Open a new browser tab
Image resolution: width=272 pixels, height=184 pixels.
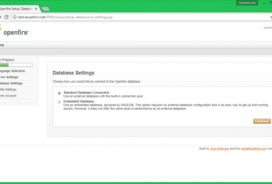tap(46, 9)
